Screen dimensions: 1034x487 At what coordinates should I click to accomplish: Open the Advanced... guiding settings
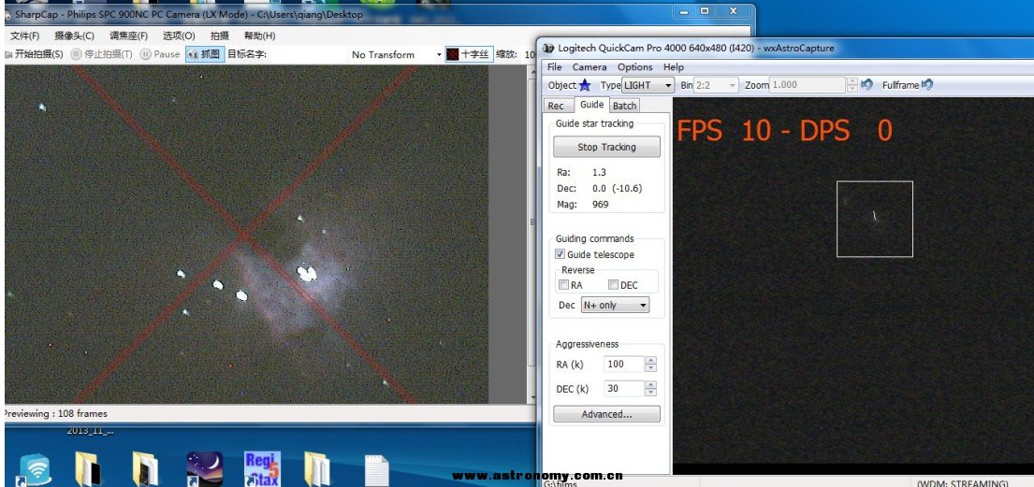606,414
